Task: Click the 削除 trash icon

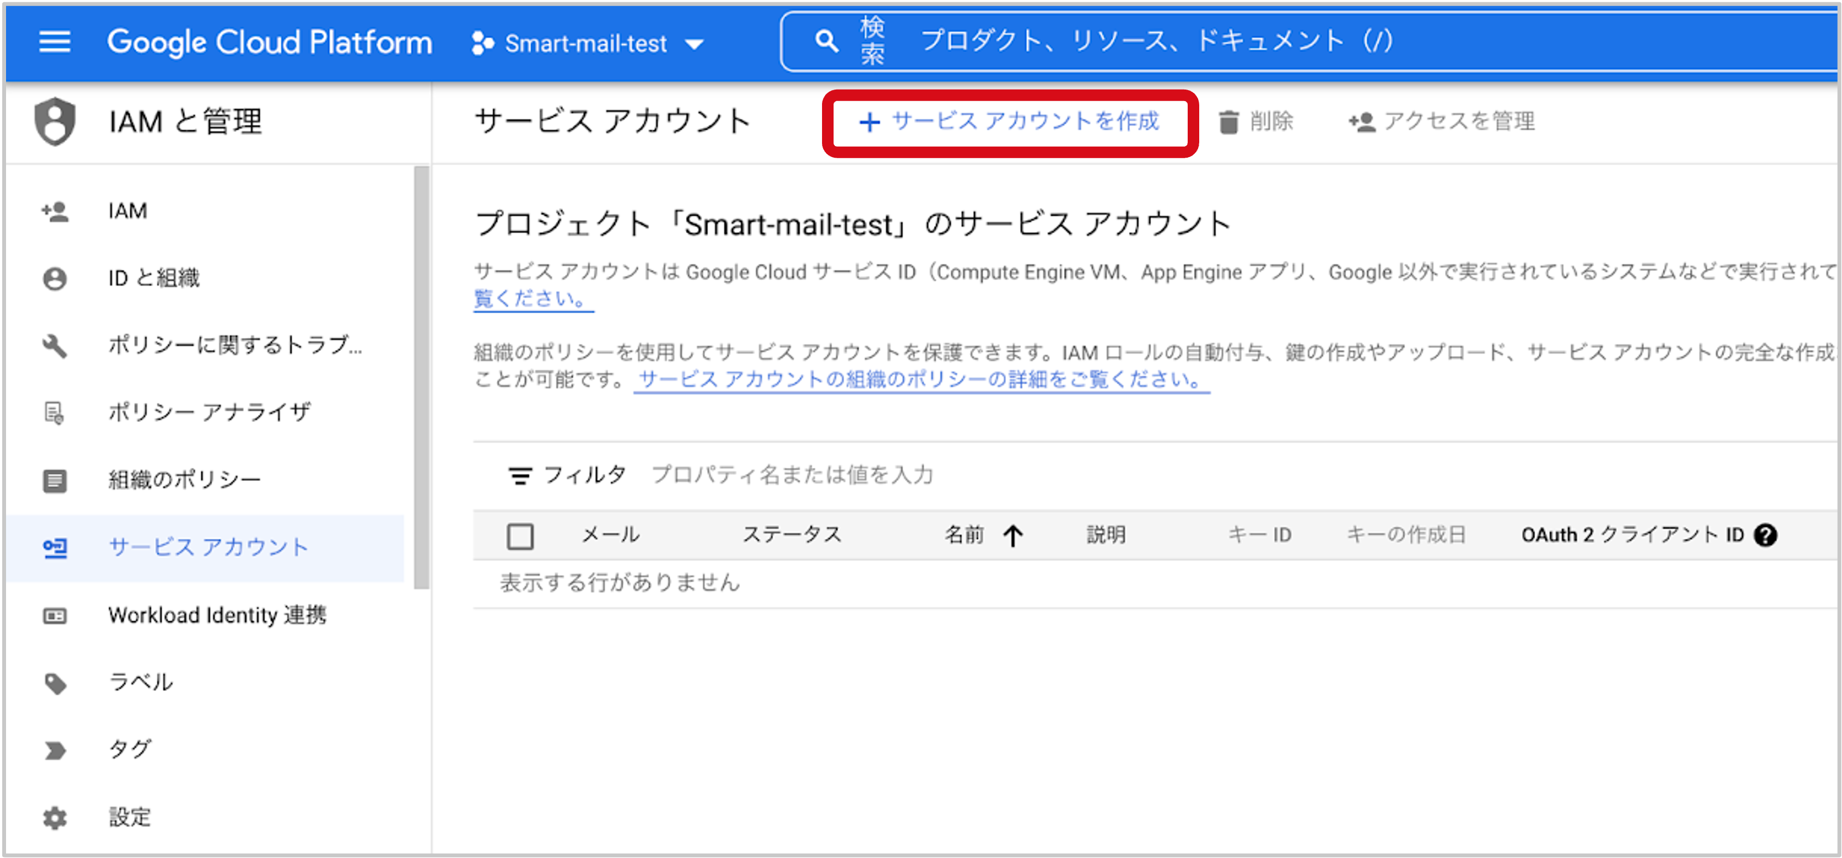Action: click(1228, 122)
